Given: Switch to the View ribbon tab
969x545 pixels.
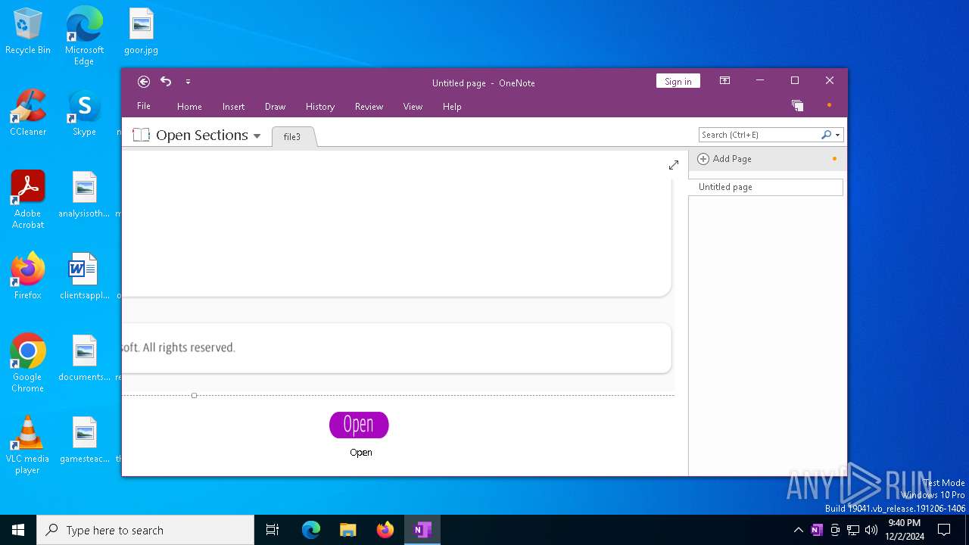Looking at the screenshot, I should click(x=413, y=107).
